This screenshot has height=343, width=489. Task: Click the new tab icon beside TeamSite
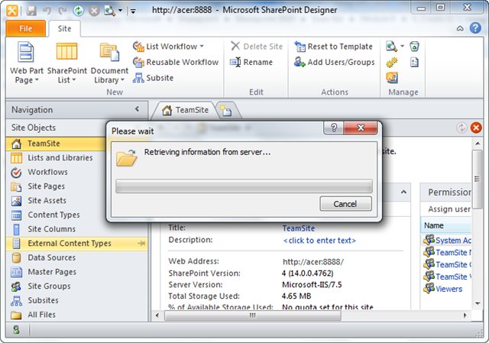pos(226,111)
